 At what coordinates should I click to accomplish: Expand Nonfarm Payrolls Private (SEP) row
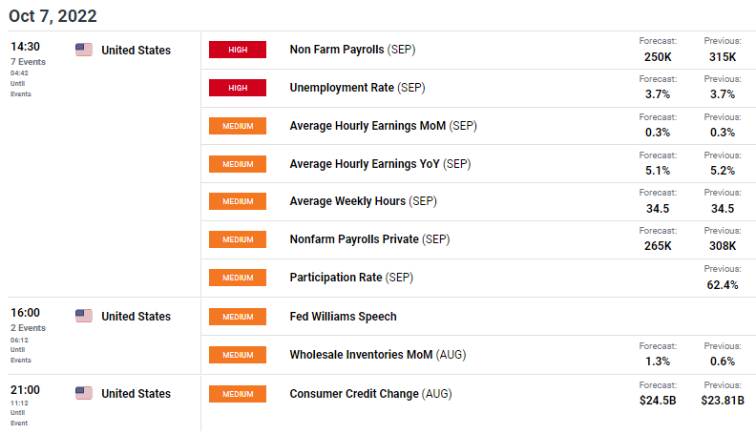478,239
